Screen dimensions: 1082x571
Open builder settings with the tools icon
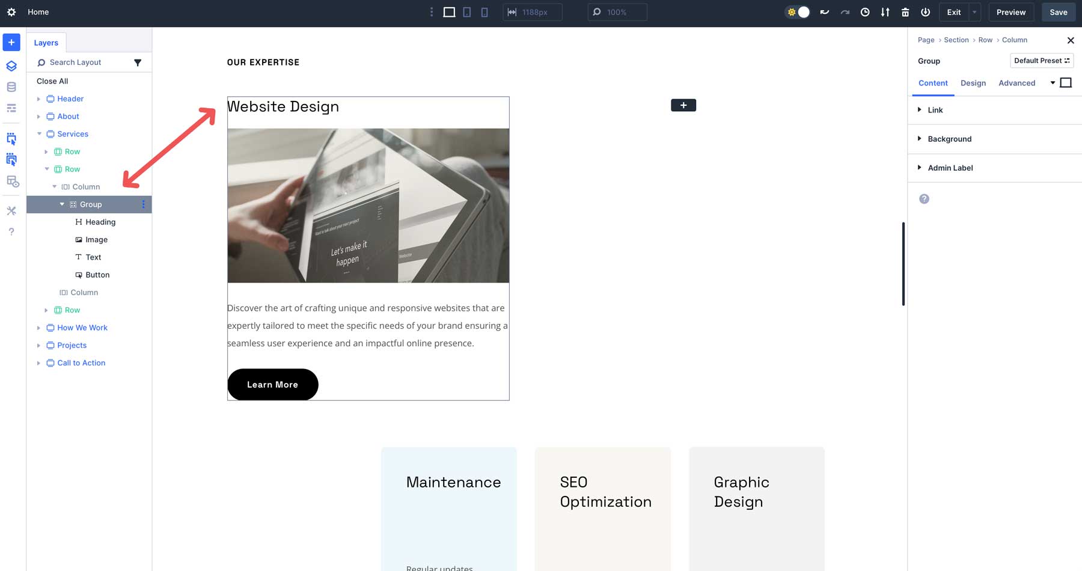click(11, 210)
